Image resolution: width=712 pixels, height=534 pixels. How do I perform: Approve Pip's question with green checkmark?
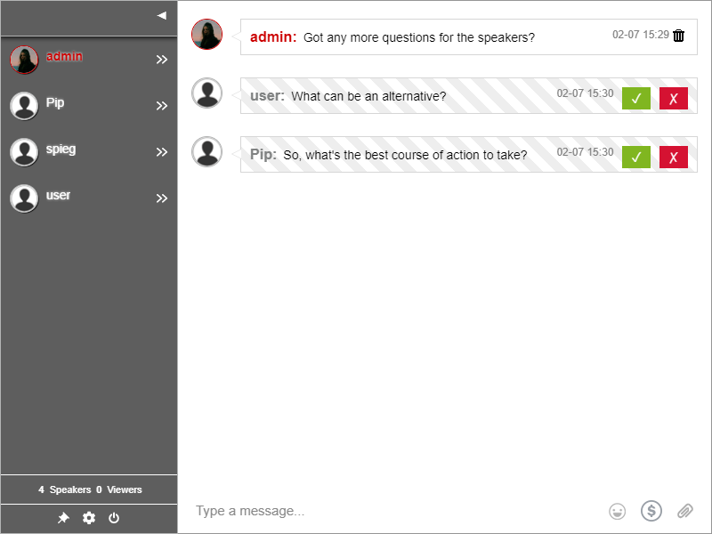point(636,158)
